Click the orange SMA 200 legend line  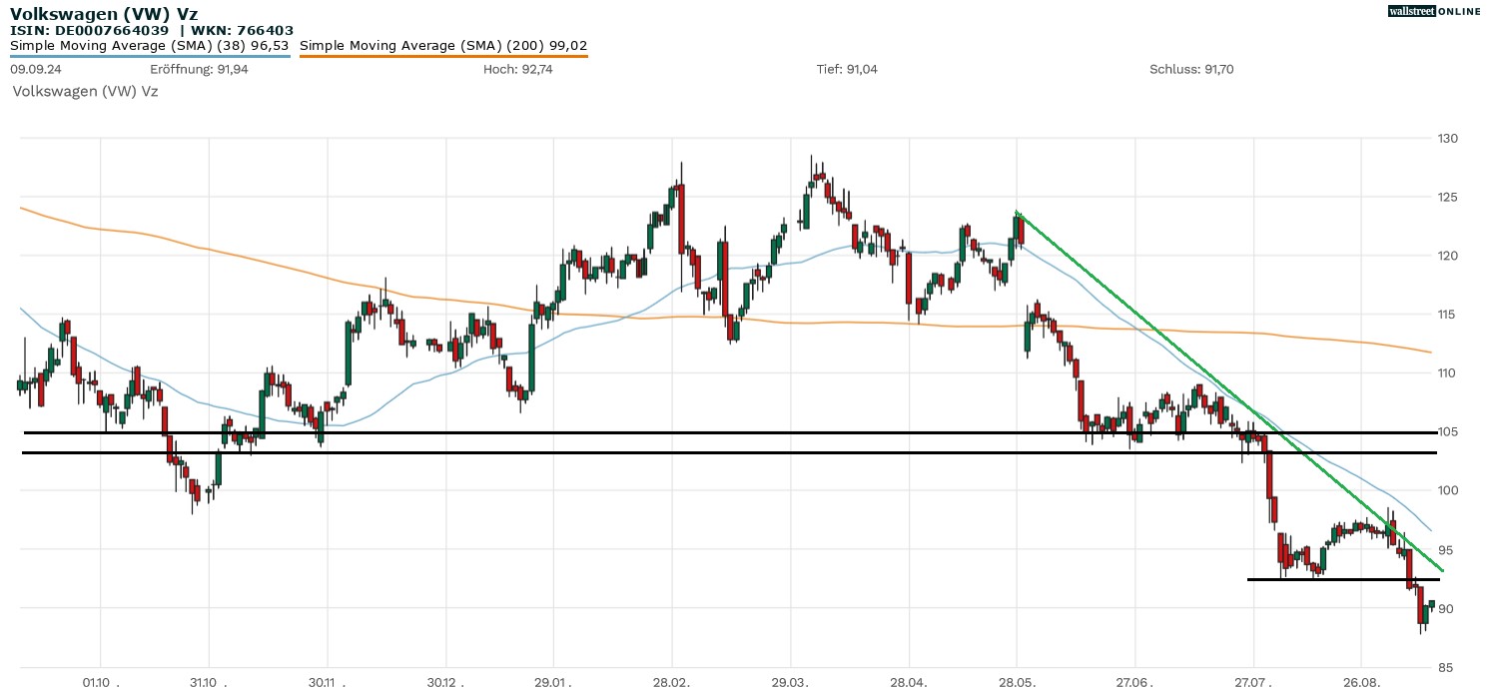coord(443,56)
